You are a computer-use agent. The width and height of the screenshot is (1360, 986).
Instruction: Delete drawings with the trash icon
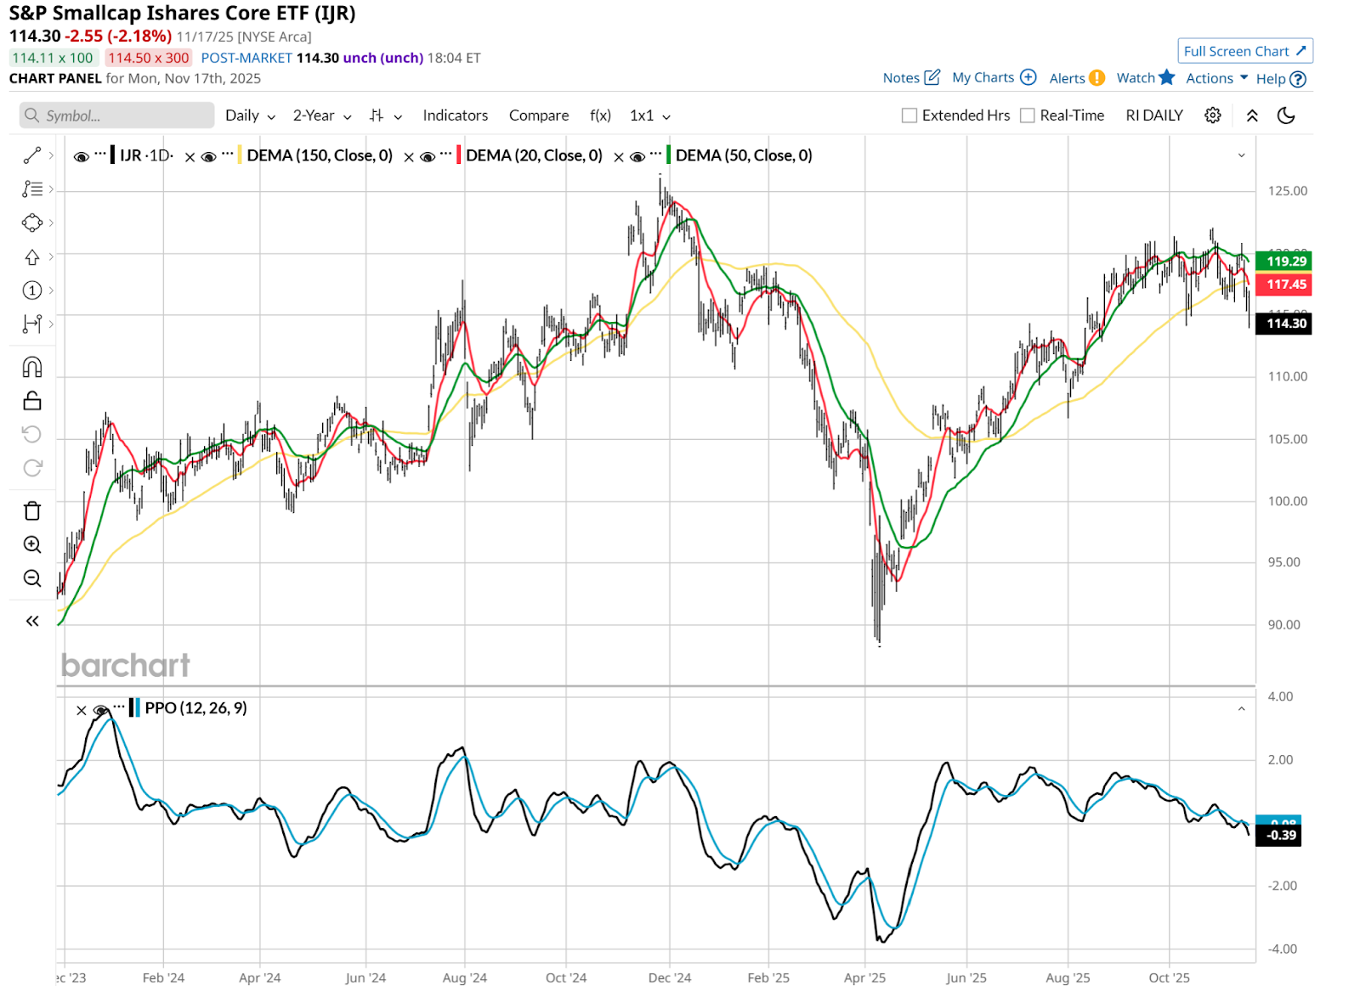click(x=32, y=510)
